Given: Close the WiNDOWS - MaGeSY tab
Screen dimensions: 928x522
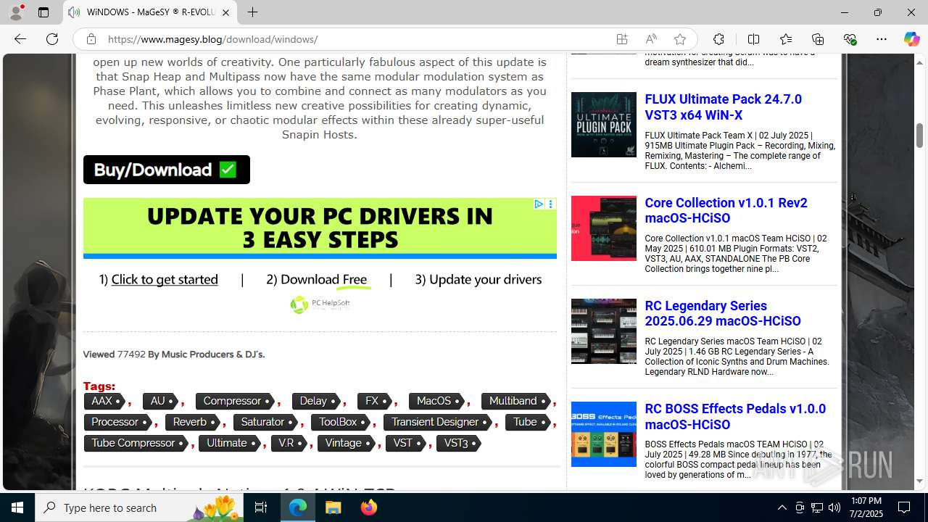Looking at the screenshot, I should click(x=225, y=12).
